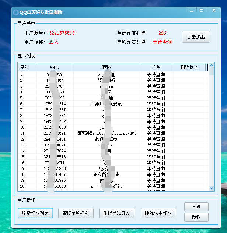The width and height of the screenshot is (227, 233).
Task: Select row 12 in friend list
Action: (x=113, y=139)
